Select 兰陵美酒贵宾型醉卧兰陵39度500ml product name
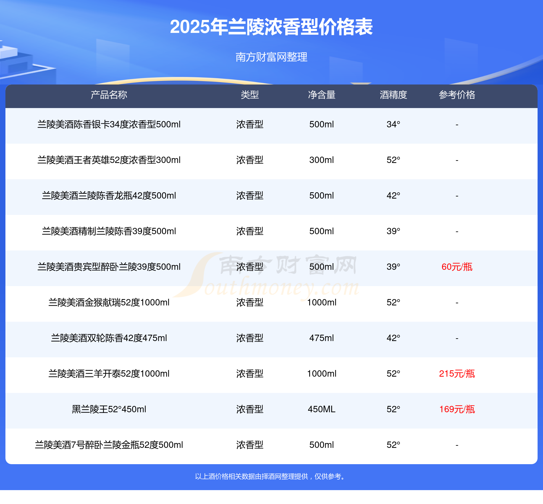Screen dimensions: 543x504 pyautogui.click(x=109, y=267)
